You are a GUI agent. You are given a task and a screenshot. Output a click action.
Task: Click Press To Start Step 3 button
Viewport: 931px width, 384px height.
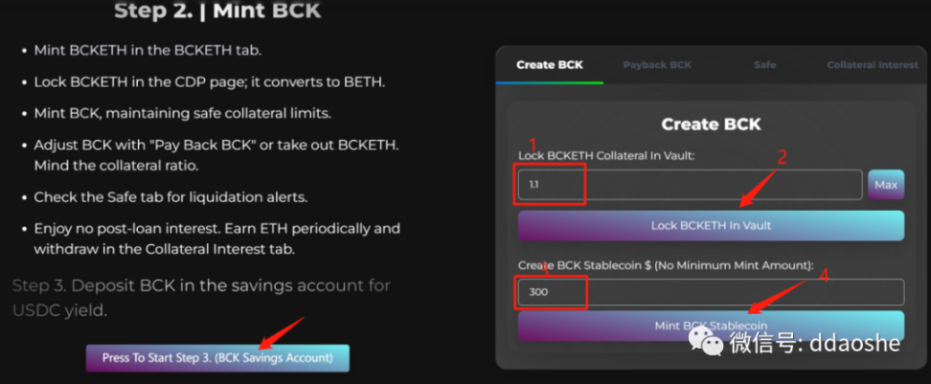coord(217,358)
